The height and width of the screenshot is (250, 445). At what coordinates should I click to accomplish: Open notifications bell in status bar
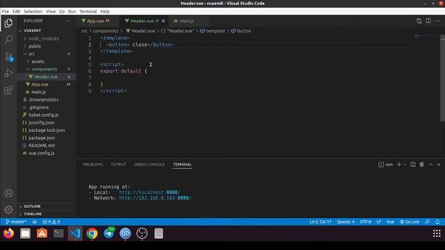pyautogui.click(x=437, y=222)
